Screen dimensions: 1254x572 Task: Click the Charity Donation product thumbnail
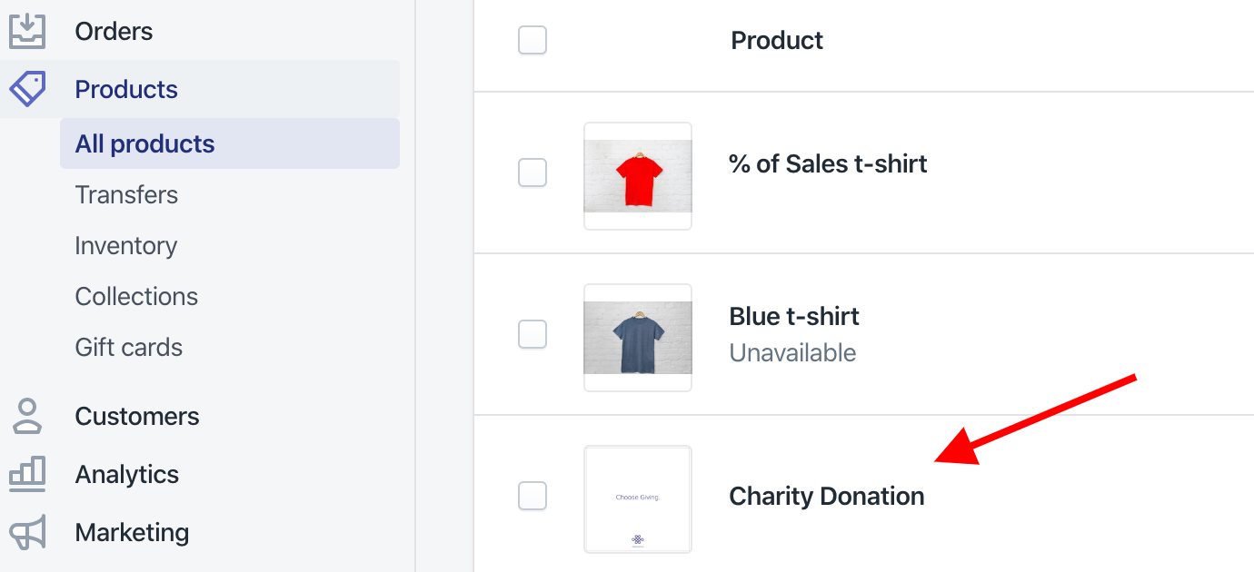[x=638, y=499]
